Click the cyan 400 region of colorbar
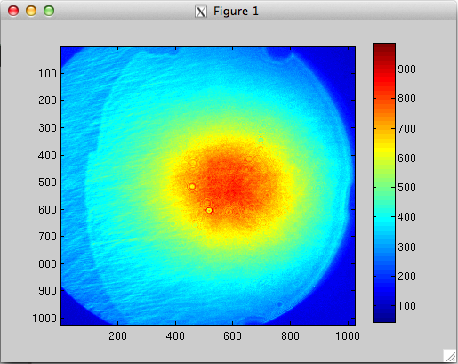Image resolution: width=458 pixels, height=364 pixels. pyautogui.click(x=384, y=216)
